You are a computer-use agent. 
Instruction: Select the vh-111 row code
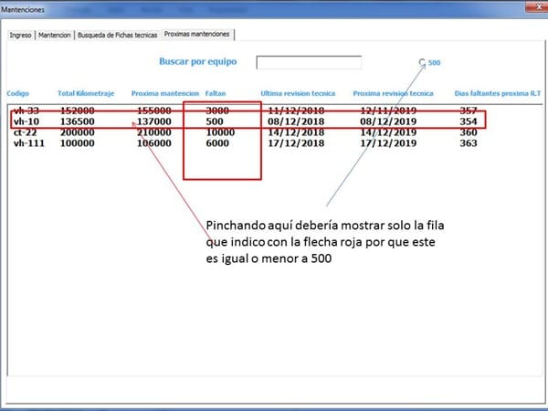(x=29, y=143)
